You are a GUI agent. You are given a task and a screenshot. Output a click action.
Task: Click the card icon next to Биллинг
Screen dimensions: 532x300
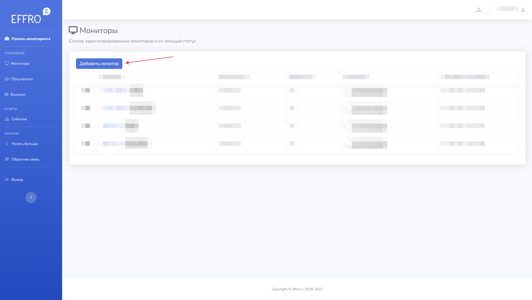[6, 95]
